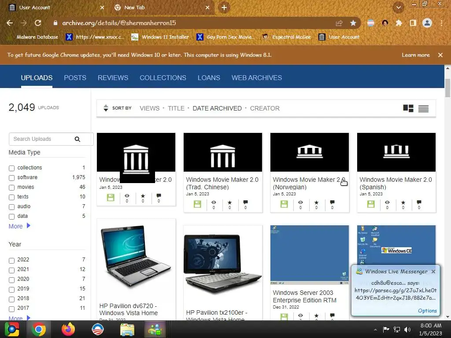The height and width of the screenshot is (338, 451).
Task: Switch to the New Tab browser tab
Action: pos(161,7)
